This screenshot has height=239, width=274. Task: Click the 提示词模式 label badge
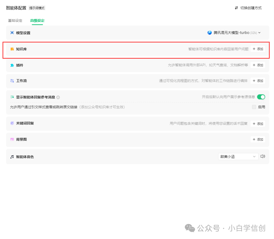point(37,8)
